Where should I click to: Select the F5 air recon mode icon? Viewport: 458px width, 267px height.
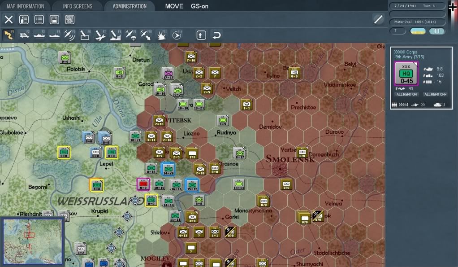tap(69, 35)
